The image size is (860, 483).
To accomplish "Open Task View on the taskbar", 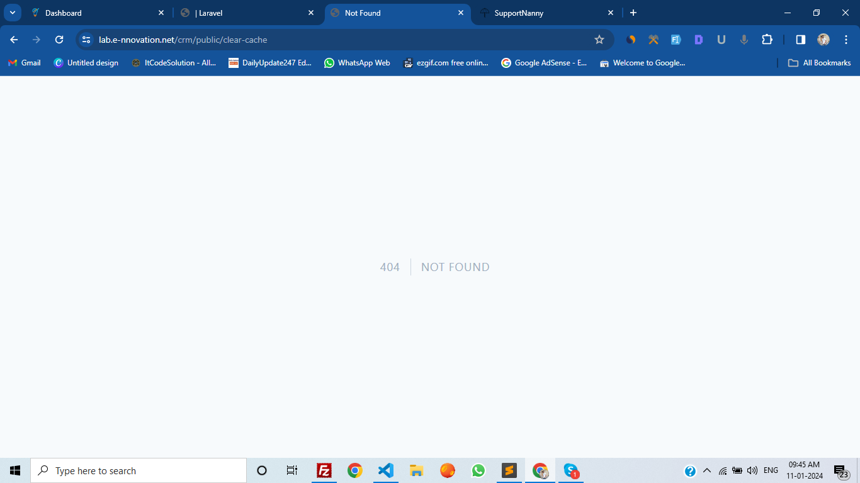I will [x=292, y=470].
